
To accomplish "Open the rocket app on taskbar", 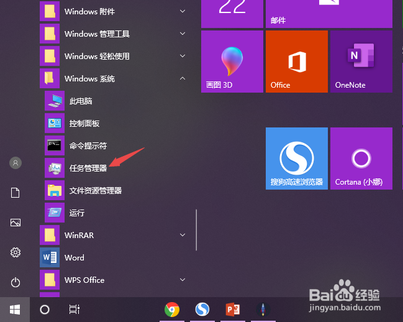I will coord(263,310).
